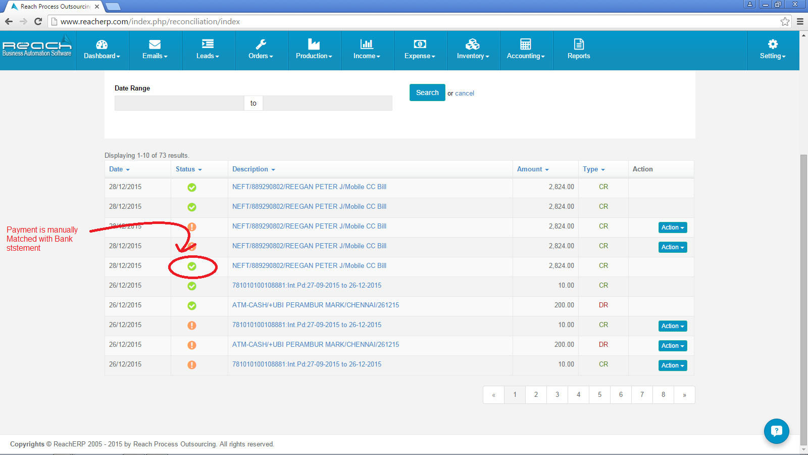The height and width of the screenshot is (455, 808).
Task: Reload the page
Action: point(38,21)
